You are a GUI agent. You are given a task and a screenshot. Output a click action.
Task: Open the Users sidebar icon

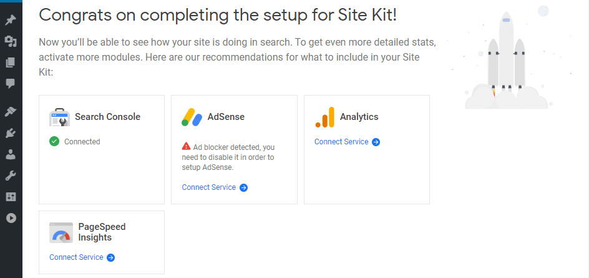coord(11,154)
